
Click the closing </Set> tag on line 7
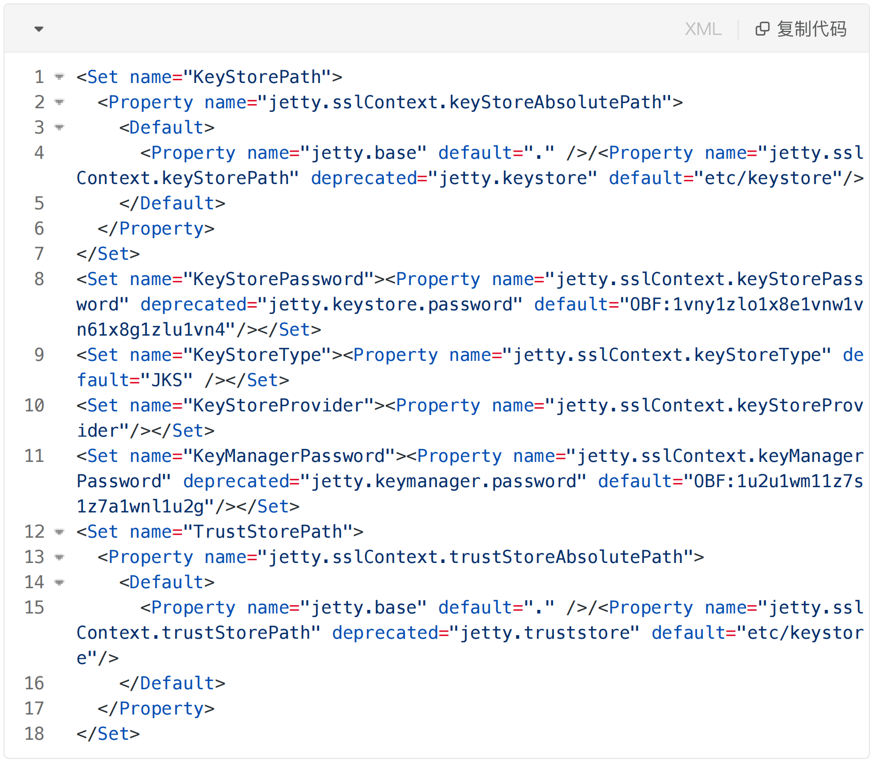[108, 254]
